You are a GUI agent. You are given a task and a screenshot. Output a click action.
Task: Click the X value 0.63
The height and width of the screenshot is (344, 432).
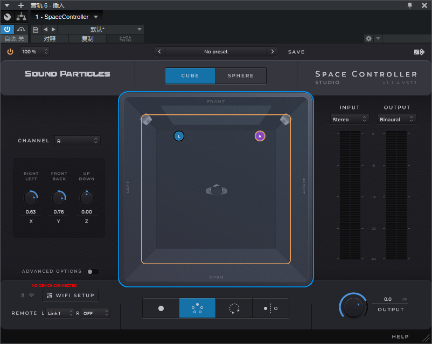click(31, 212)
